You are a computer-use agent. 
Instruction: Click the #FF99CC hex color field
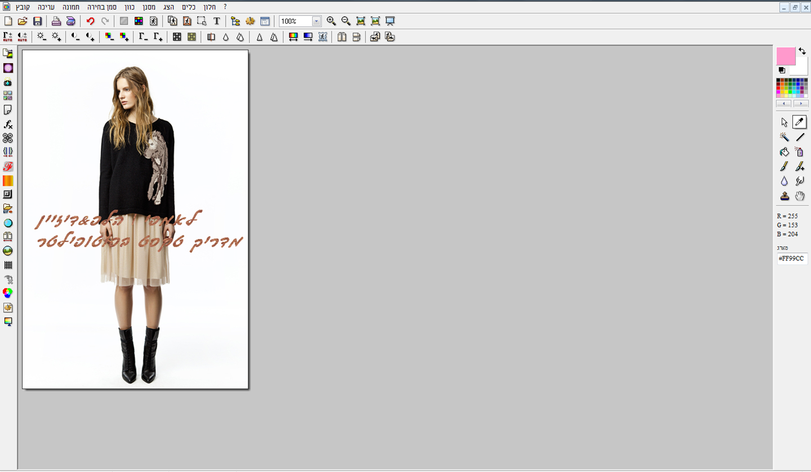[x=792, y=259]
